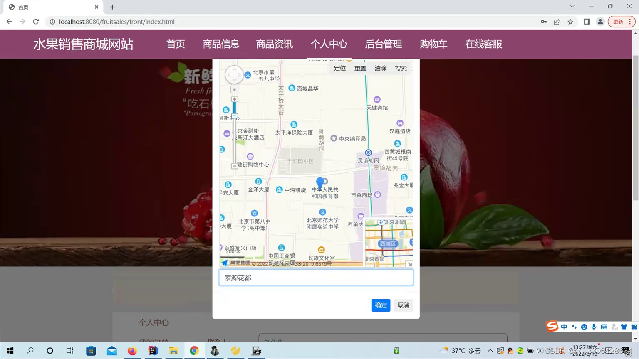Screen dimensions: 639x359
Task: Open the 购物车 navigation menu
Action: [433, 44]
